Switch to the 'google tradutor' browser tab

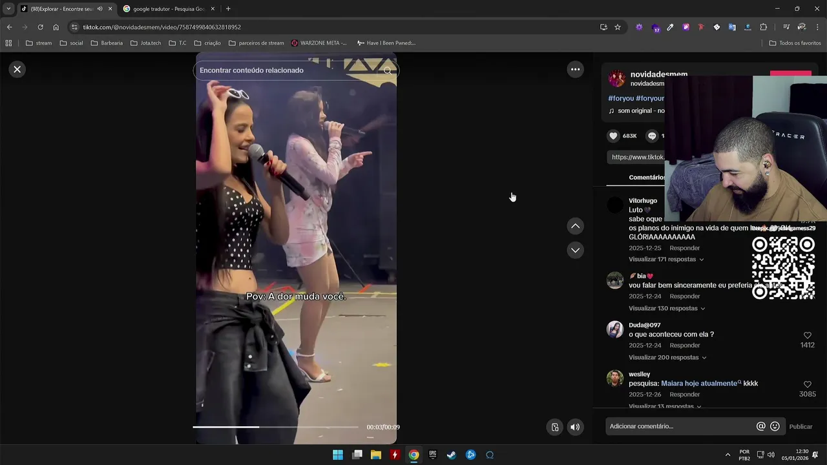[x=168, y=9]
